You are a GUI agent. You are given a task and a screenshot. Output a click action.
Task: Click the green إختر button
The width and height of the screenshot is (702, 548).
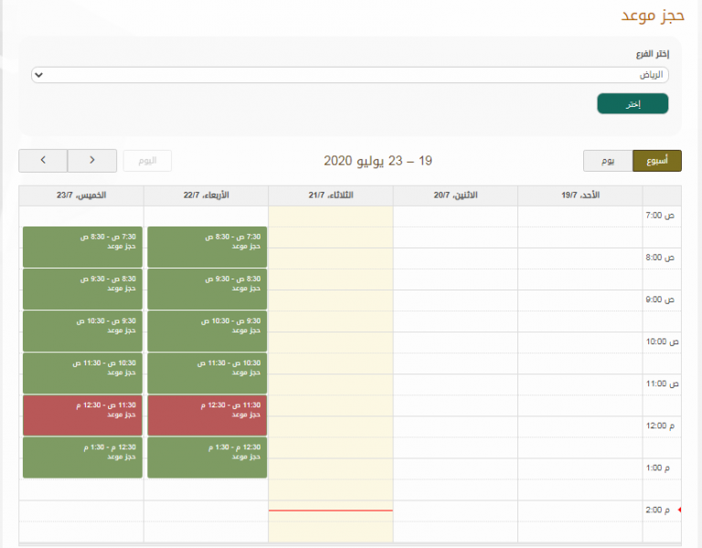(x=633, y=104)
